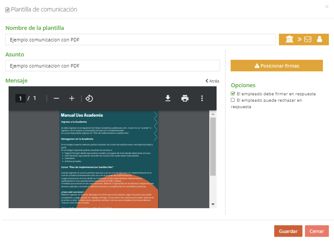
Task: Click the Posicionar firmas button
Action: pos(277,65)
